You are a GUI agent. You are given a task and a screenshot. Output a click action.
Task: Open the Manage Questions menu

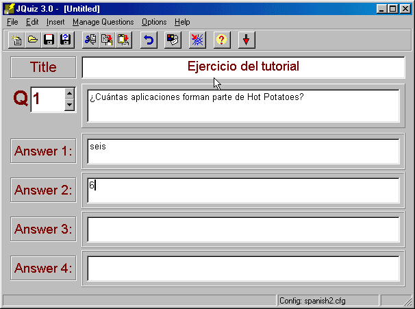[x=103, y=22]
